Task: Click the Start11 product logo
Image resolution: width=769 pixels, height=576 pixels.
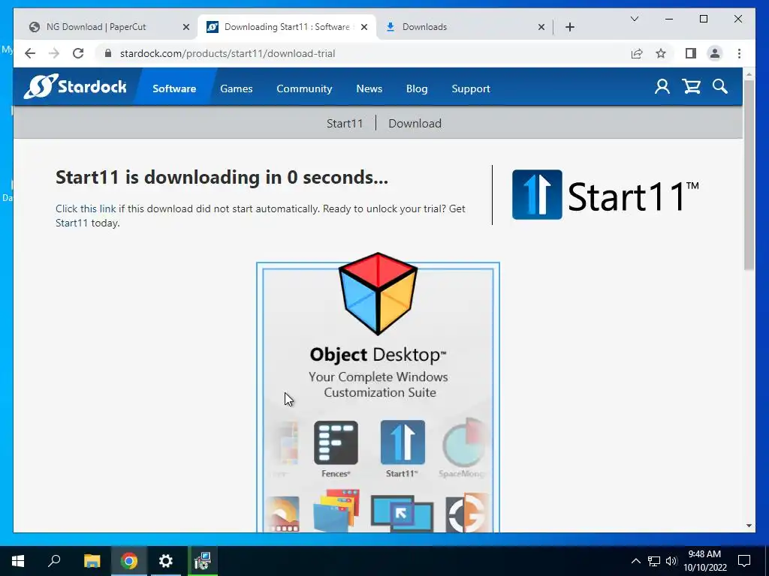Action: tap(605, 195)
